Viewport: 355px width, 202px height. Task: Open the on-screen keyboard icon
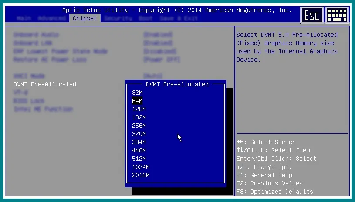click(338, 15)
